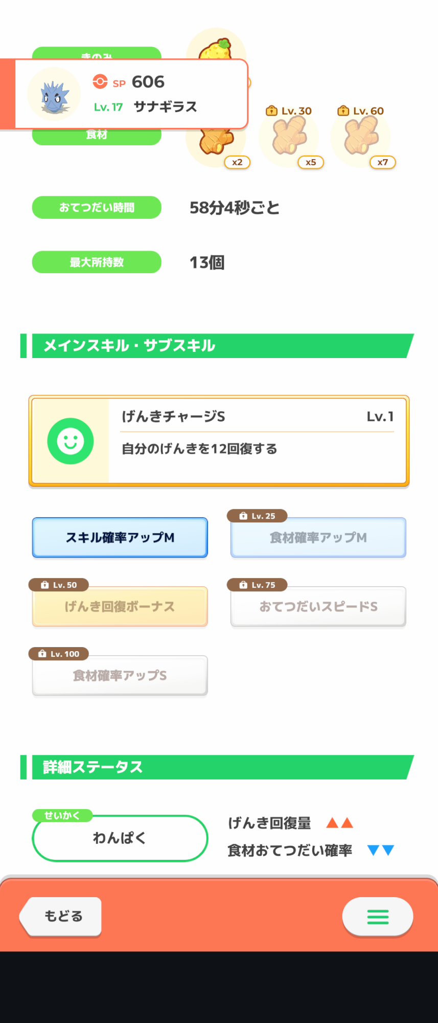Tap the わんぱく nature box

120,838
